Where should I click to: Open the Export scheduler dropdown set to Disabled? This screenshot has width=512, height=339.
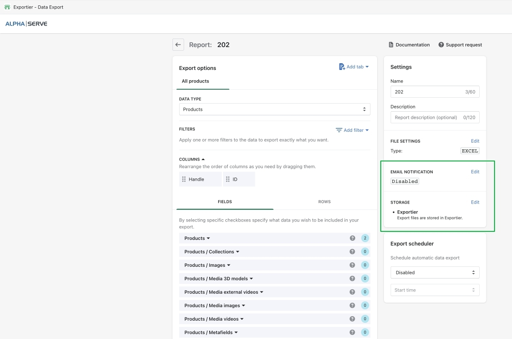[435, 272]
